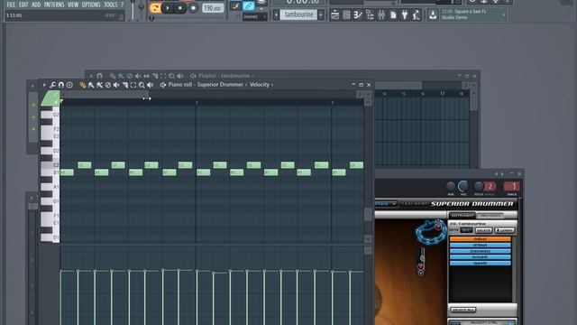Adjust the PAN knob in plugin wrapper
This screenshot has width=577, height=325.
451,186
